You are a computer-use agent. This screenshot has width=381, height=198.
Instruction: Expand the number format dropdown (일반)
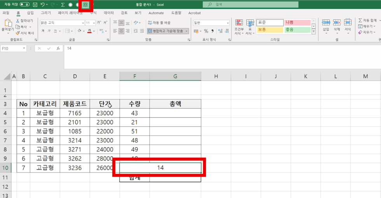[x=228, y=23]
